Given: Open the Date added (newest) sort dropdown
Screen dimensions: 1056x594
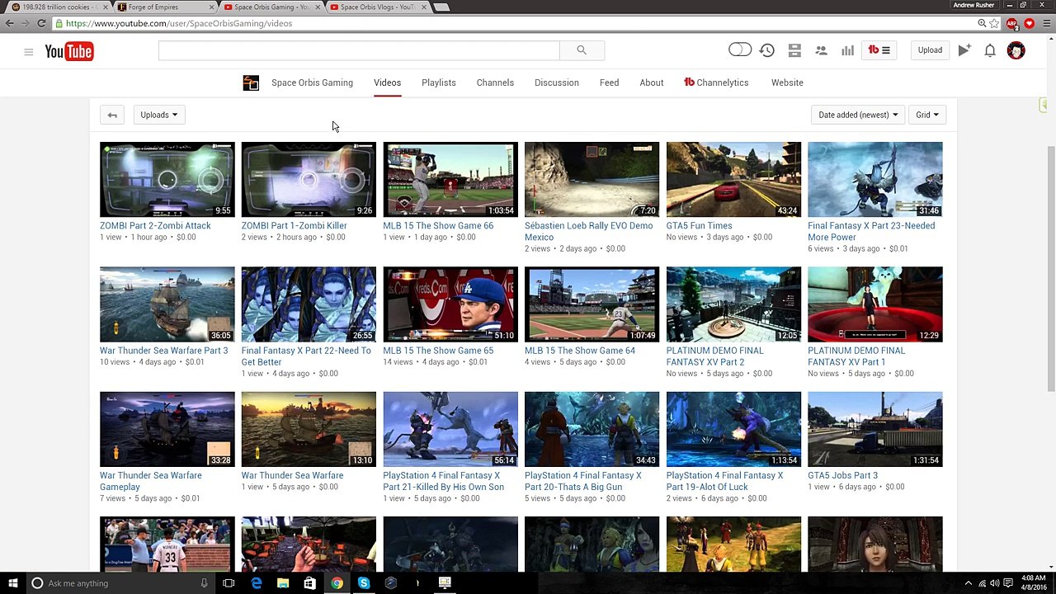Looking at the screenshot, I should (858, 115).
